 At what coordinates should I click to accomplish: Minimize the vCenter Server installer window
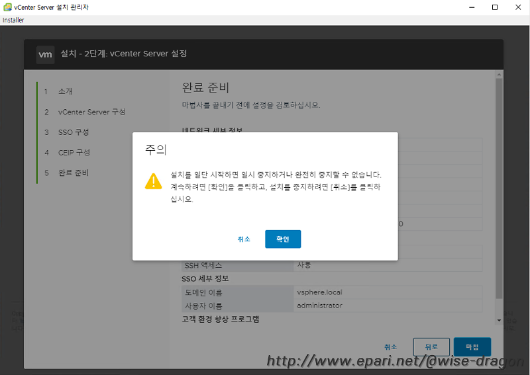coord(472,7)
